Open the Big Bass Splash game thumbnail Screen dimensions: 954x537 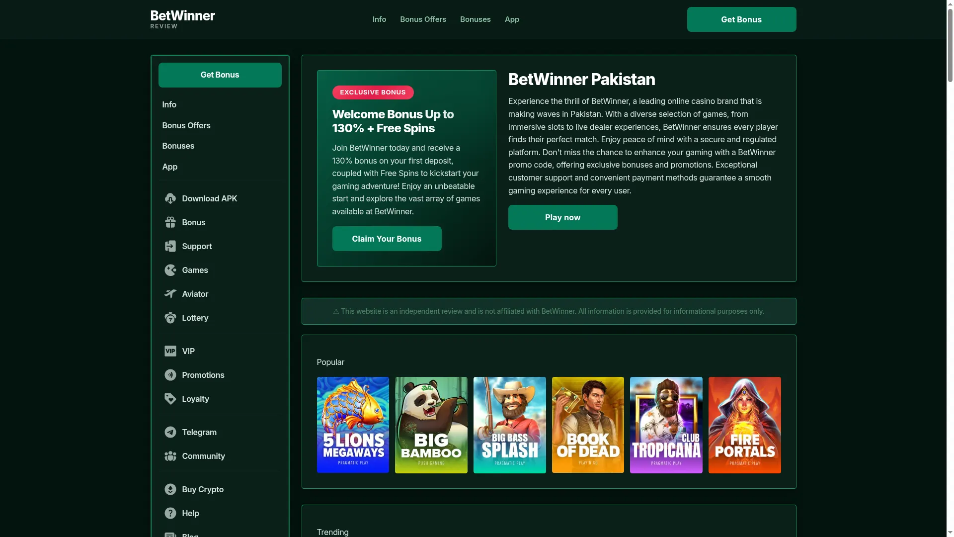click(509, 425)
